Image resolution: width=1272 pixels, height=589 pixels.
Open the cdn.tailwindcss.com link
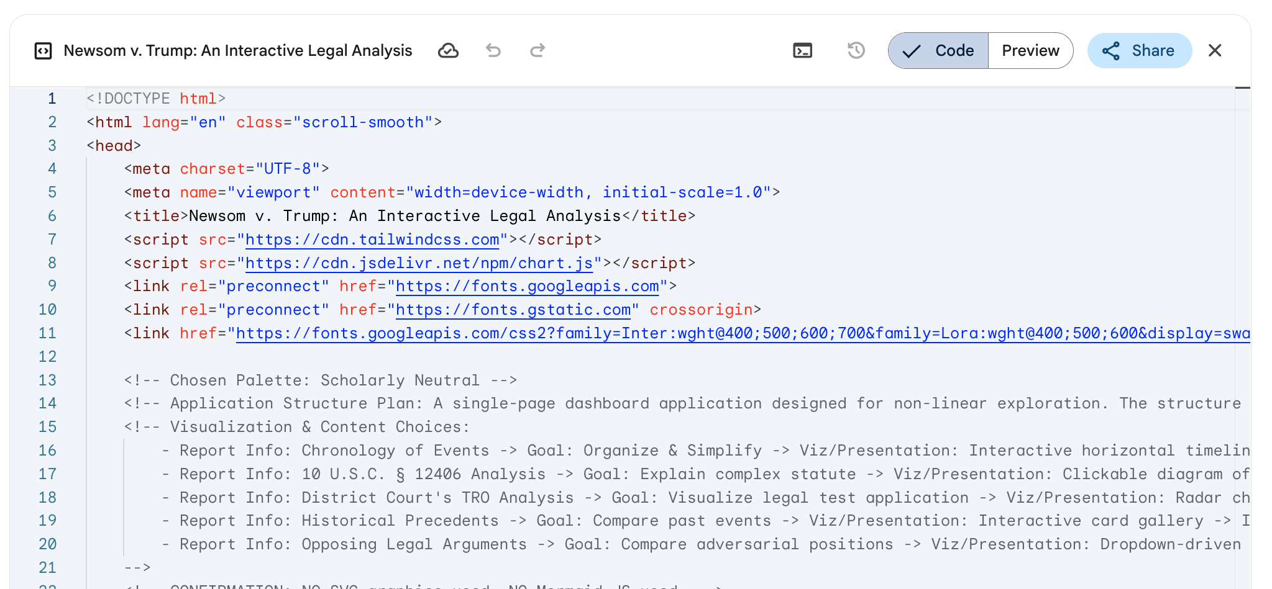(372, 240)
